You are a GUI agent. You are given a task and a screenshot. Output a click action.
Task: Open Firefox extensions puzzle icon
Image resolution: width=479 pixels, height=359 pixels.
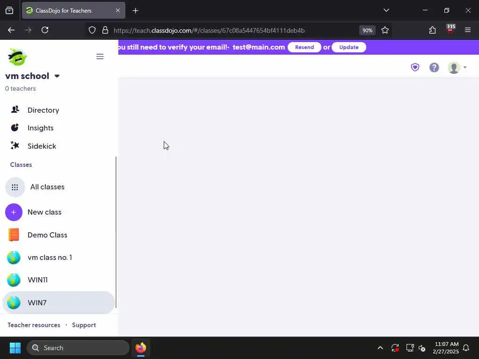coord(432,30)
